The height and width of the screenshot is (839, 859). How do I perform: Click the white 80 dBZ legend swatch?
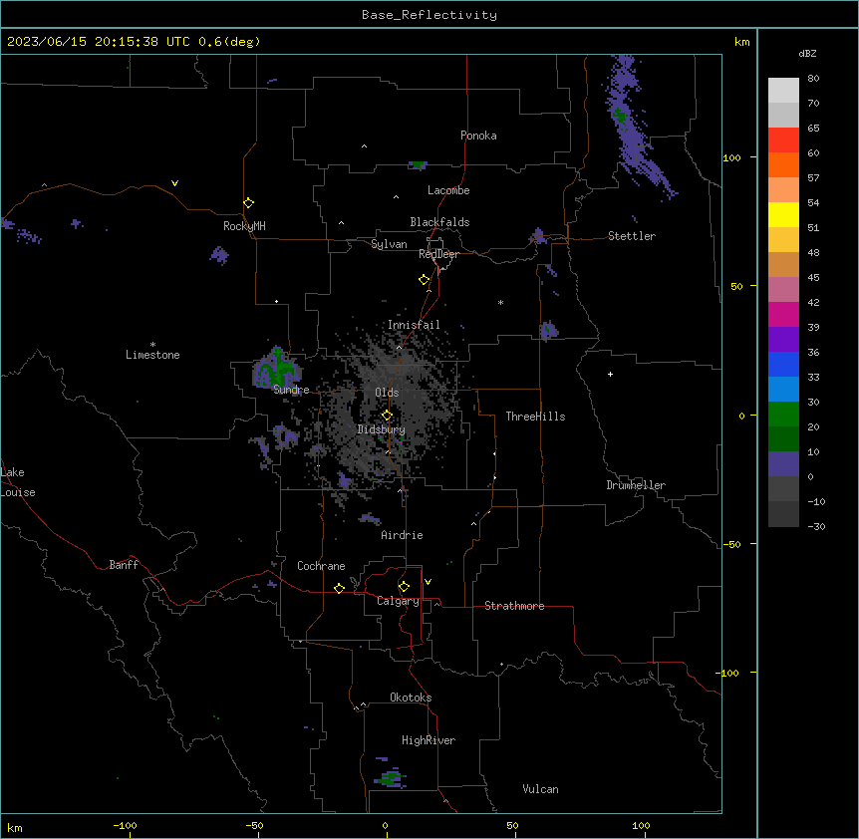point(783,91)
